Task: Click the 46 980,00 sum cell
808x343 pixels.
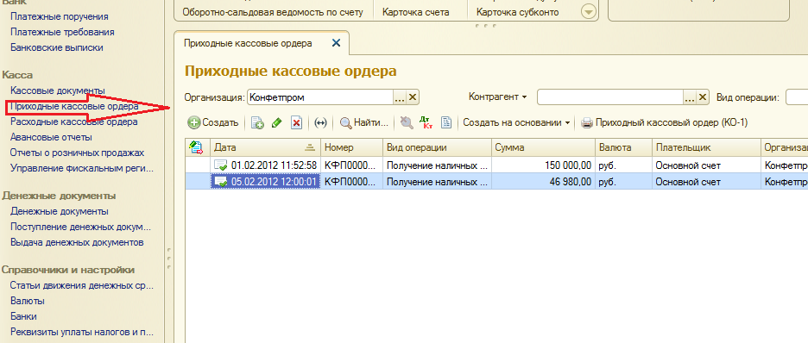Action: pos(543,182)
